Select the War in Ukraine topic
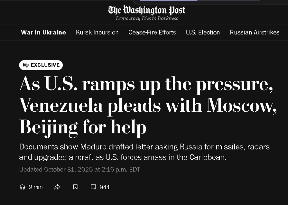The width and height of the screenshot is (288, 205). coord(43,32)
